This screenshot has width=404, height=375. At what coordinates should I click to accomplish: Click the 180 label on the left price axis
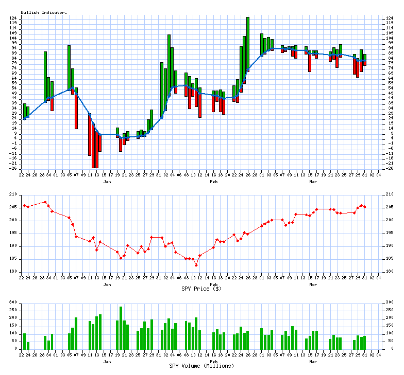[13, 272]
